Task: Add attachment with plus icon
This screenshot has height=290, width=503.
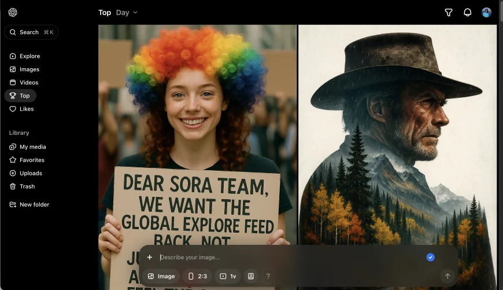Action: [150, 257]
